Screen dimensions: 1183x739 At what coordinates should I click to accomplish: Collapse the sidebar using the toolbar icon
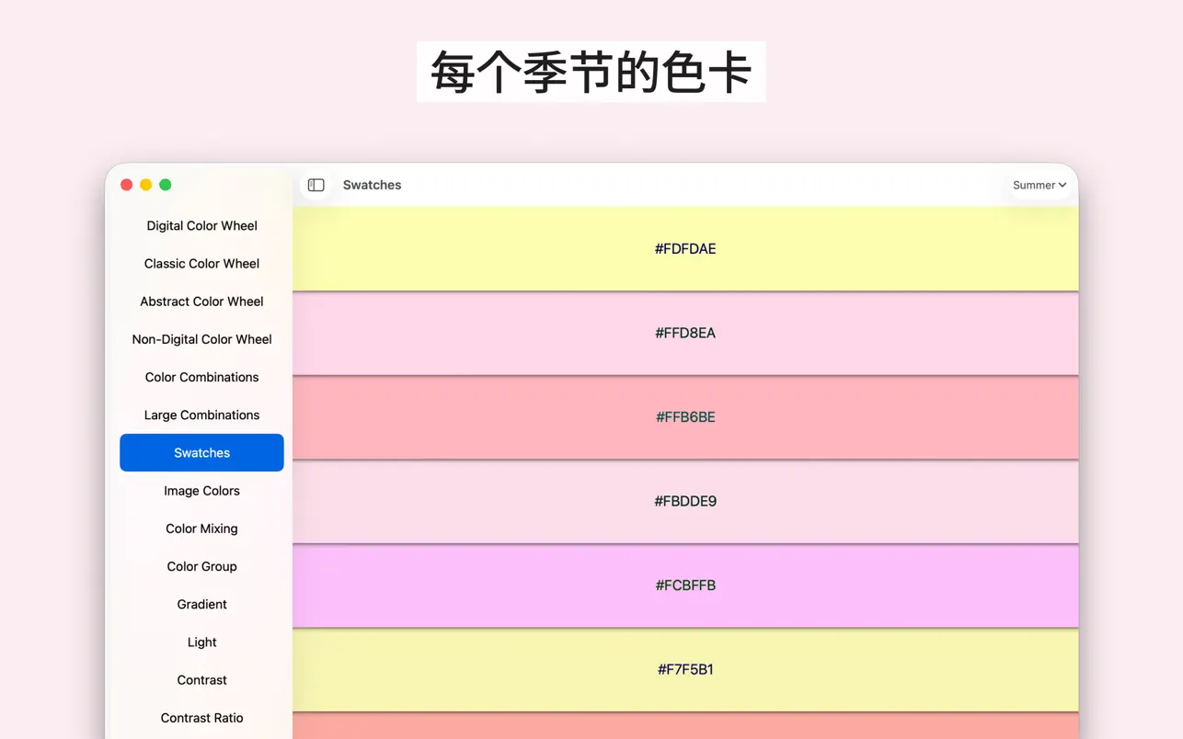(316, 185)
